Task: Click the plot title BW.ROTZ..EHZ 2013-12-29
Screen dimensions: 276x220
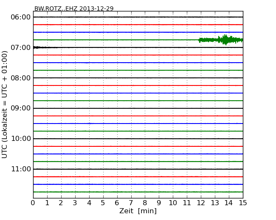Action: (74, 8)
